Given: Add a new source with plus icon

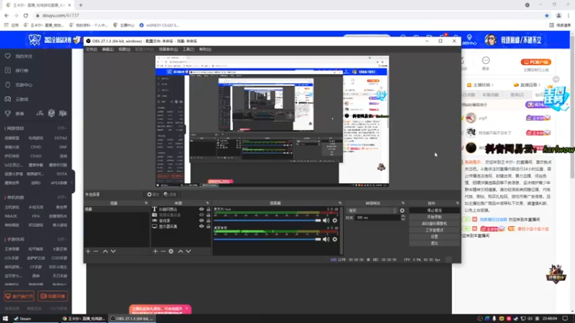Looking at the screenshot, I should click(x=155, y=251).
